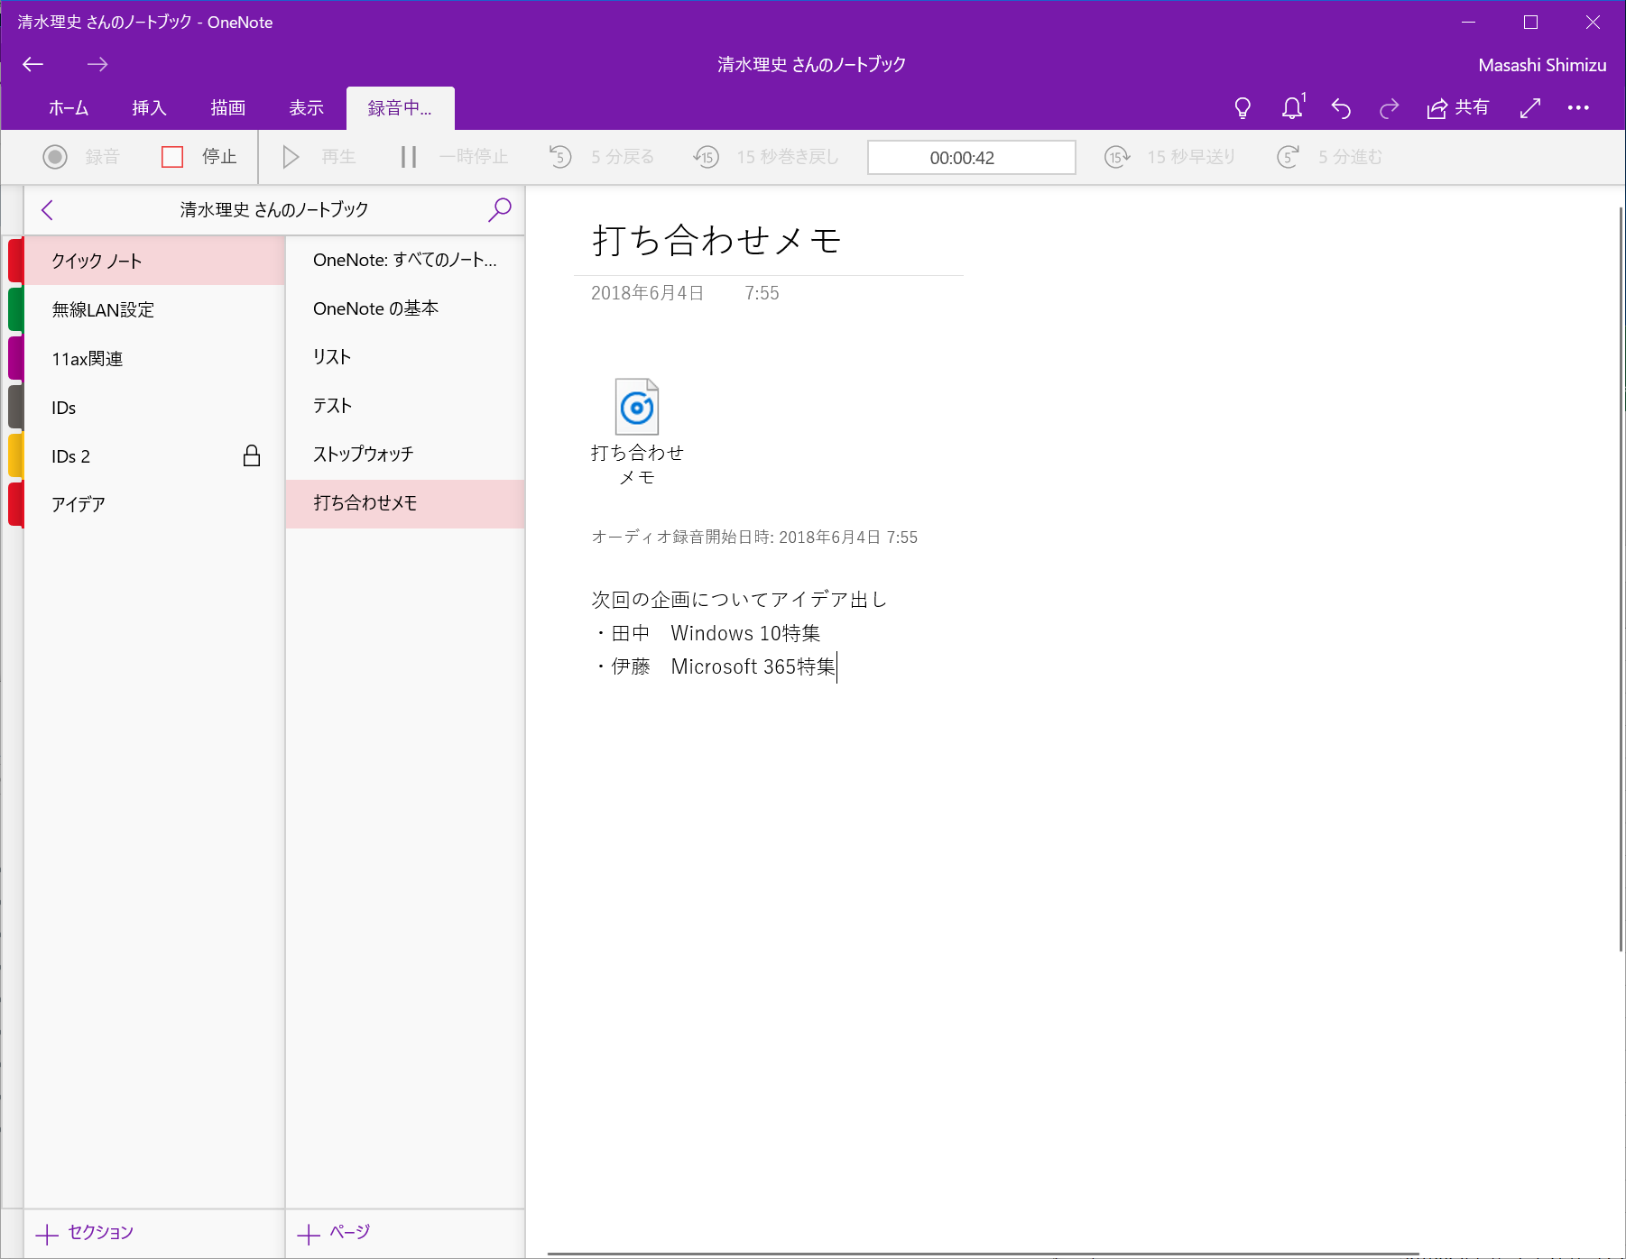The width and height of the screenshot is (1626, 1259).
Task: Open the tips lightbulb
Action: click(x=1243, y=107)
